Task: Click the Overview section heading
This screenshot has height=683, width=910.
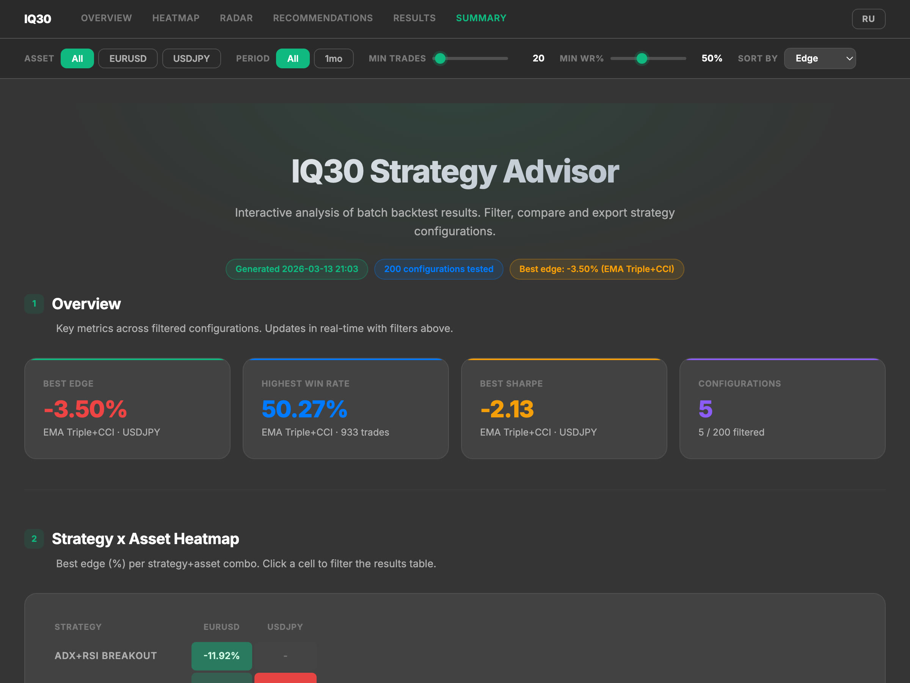Action: coord(86,304)
